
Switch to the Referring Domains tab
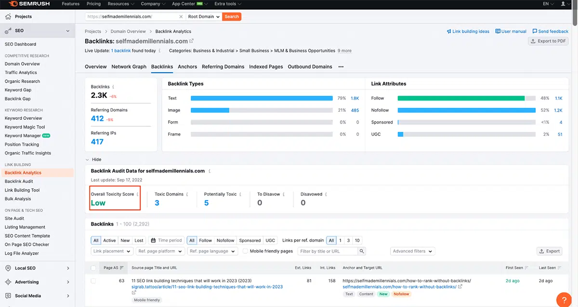pos(223,67)
